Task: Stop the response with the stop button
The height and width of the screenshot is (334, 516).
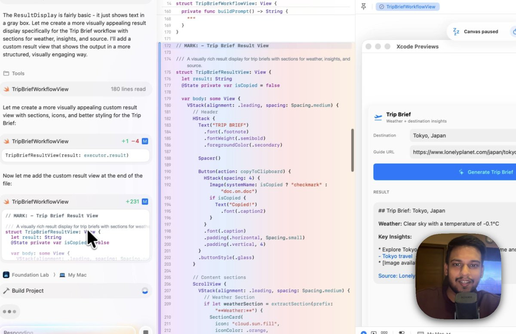Action: pyautogui.click(x=146, y=332)
